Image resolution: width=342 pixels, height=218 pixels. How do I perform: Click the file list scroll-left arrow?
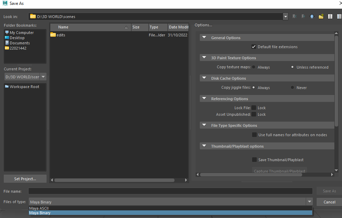pyautogui.click(x=52, y=180)
